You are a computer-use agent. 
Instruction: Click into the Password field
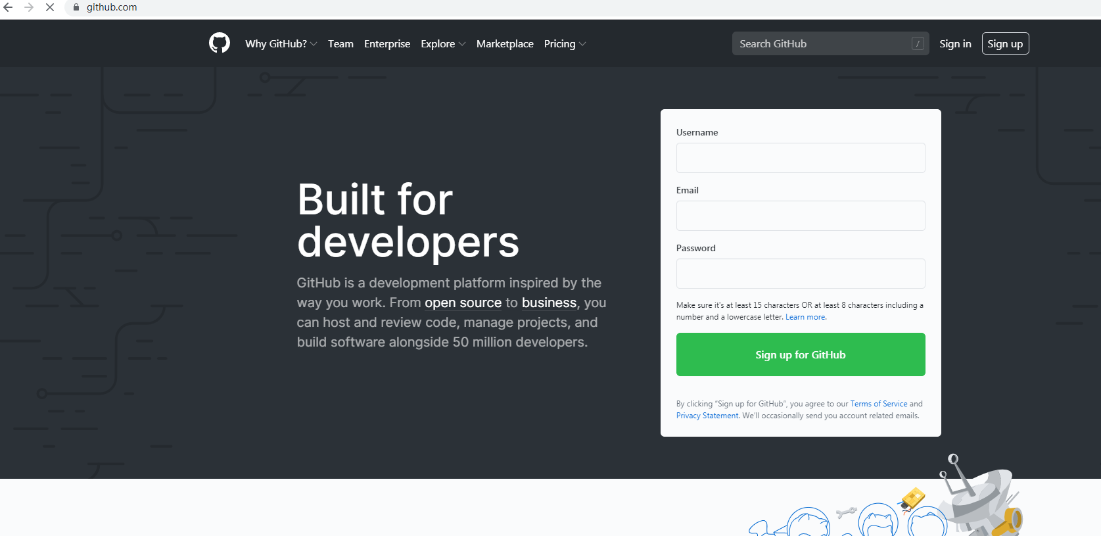tap(801, 274)
